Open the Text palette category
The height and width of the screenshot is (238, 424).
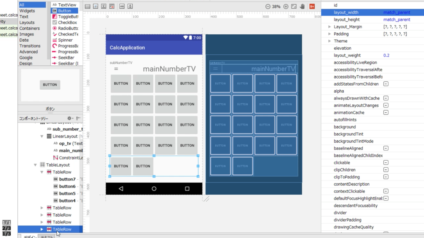click(24, 17)
